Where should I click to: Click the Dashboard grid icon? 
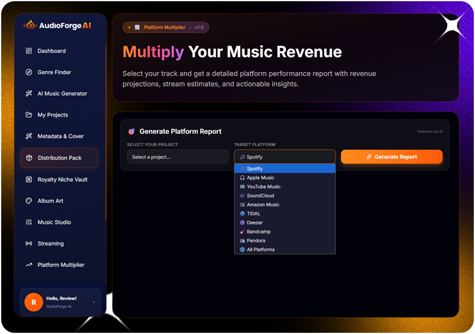tap(29, 51)
